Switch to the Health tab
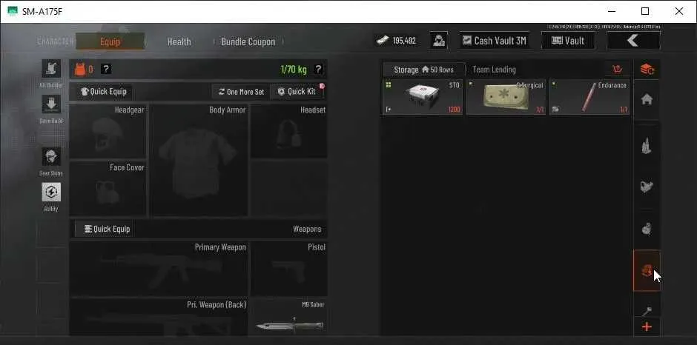 [x=179, y=41]
